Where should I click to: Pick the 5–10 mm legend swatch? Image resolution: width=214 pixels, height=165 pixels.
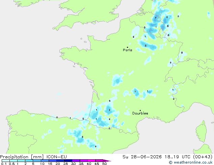(37, 161)
